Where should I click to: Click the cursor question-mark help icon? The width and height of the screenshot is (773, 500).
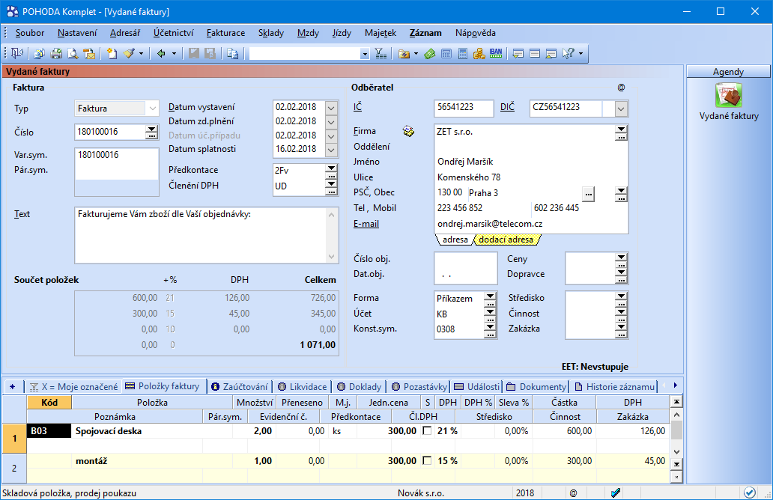point(569,53)
